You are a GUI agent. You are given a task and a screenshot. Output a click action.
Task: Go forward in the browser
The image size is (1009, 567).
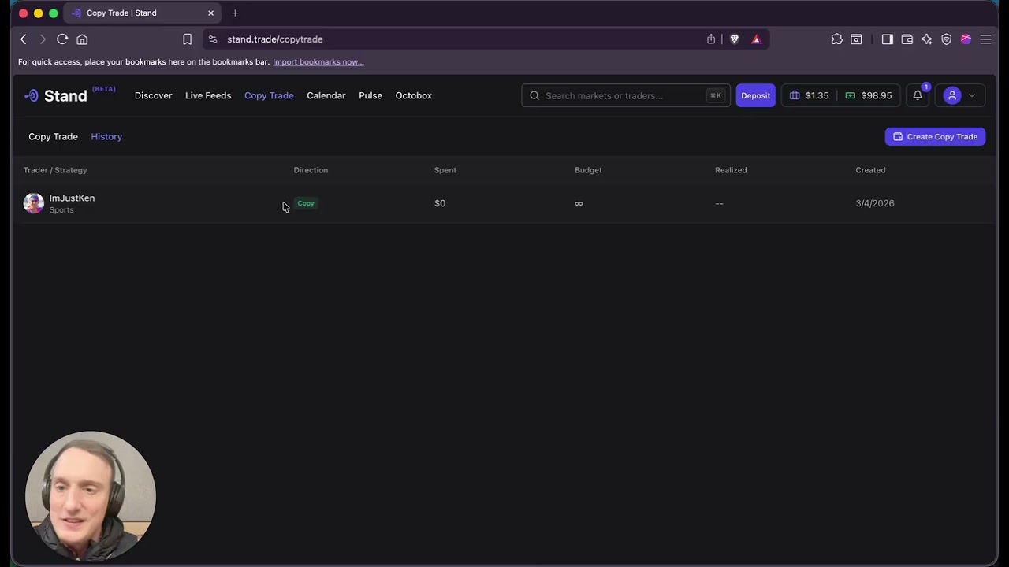tap(43, 39)
